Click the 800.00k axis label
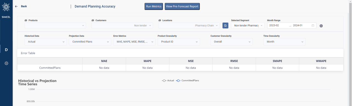 tap(31, 101)
